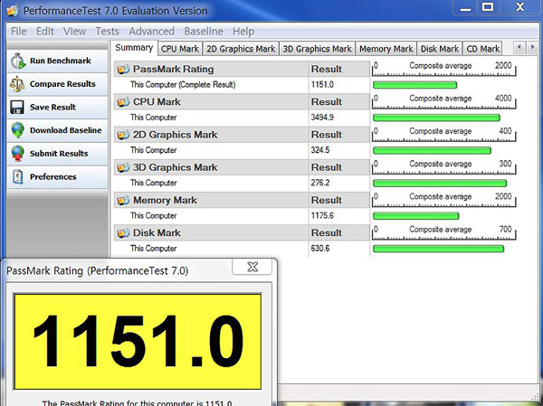Click the icon beside PassMark Rating header
543x406 pixels.
(x=123, y=70)
